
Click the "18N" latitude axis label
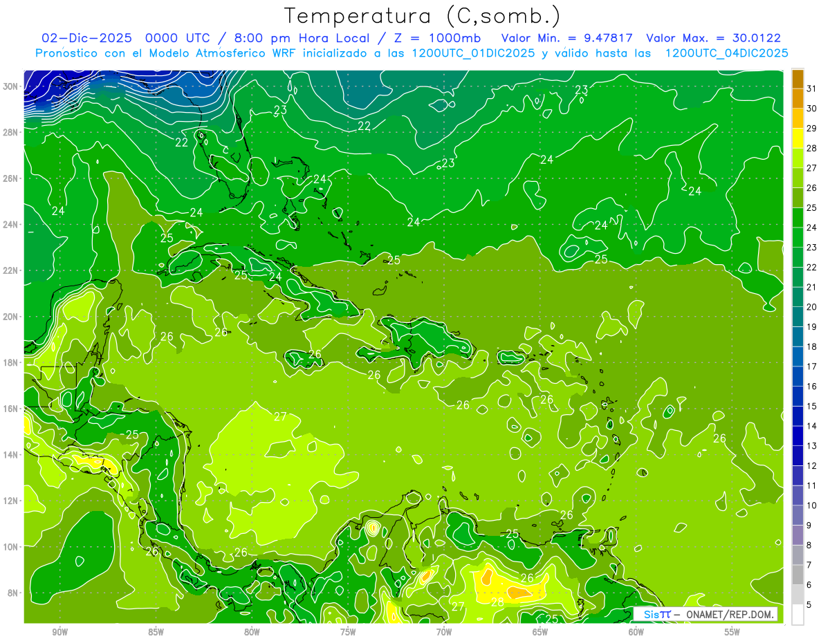11,362
